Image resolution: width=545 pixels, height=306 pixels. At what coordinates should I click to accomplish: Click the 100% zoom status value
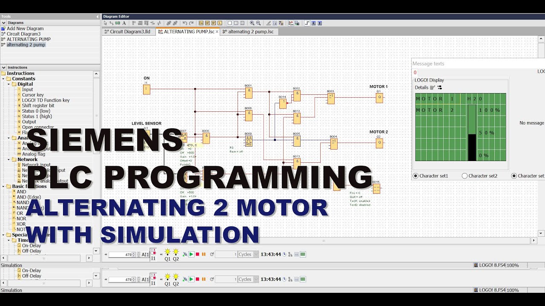(513, 265)
